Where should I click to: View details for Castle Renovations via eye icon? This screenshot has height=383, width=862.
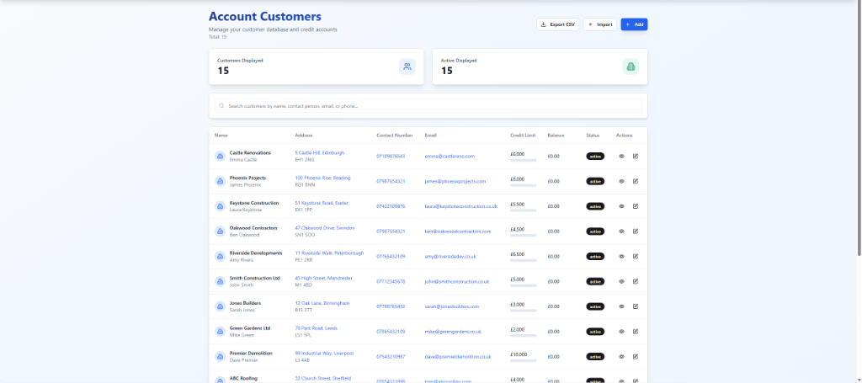[622, 156]
